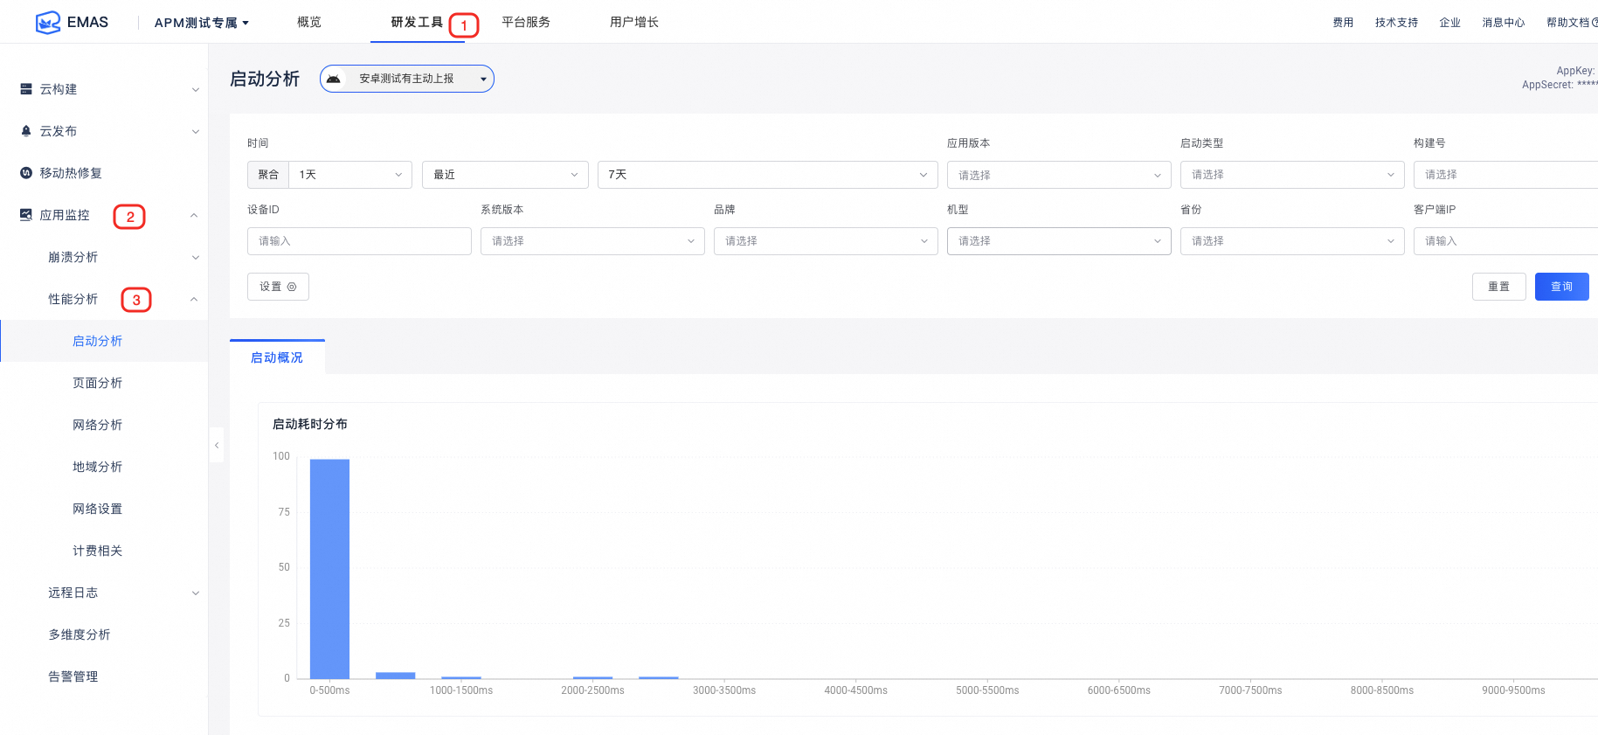Click the 应用监控 monitor icon
Viewport: 1598px width, 735px height.
pos(26,215)
